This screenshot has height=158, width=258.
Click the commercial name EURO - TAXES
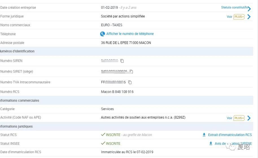click(111, 25)
